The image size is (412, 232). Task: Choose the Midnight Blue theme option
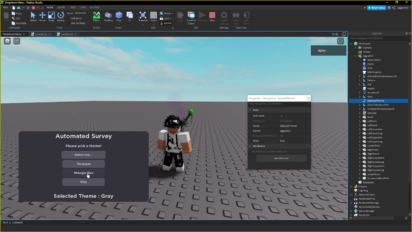point(84,173)
